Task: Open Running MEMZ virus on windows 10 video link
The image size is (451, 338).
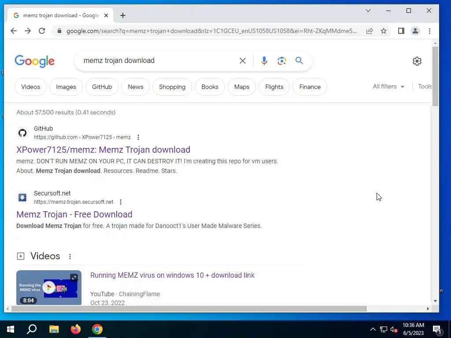Action: coord(172,276)
